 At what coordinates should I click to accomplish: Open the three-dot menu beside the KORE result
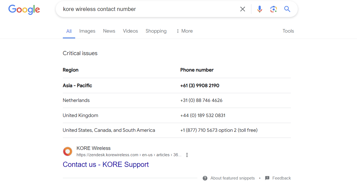[x=187, y=155]
